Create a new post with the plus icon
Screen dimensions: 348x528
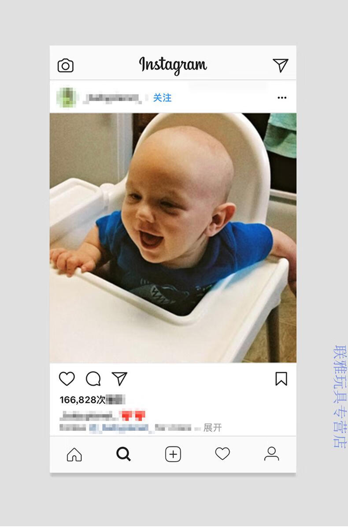click(173, 454)
